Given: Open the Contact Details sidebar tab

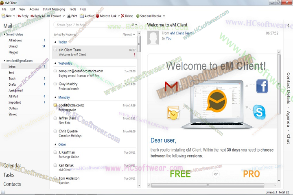Looking at the screenshot, I should tap(289, 88).
